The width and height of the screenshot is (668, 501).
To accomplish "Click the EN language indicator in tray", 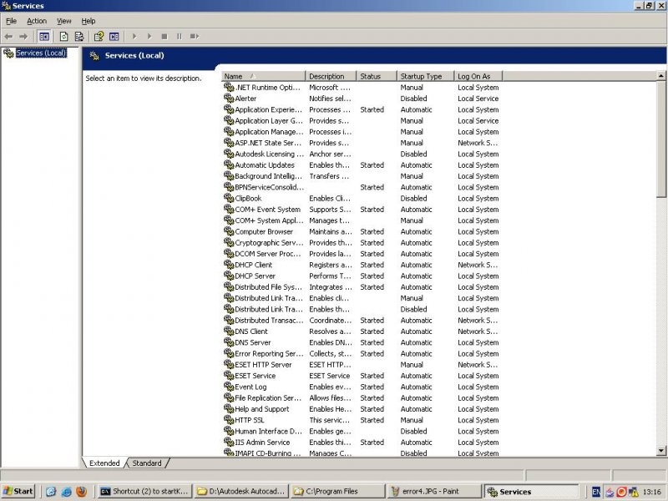I will [x=596, y=492].
